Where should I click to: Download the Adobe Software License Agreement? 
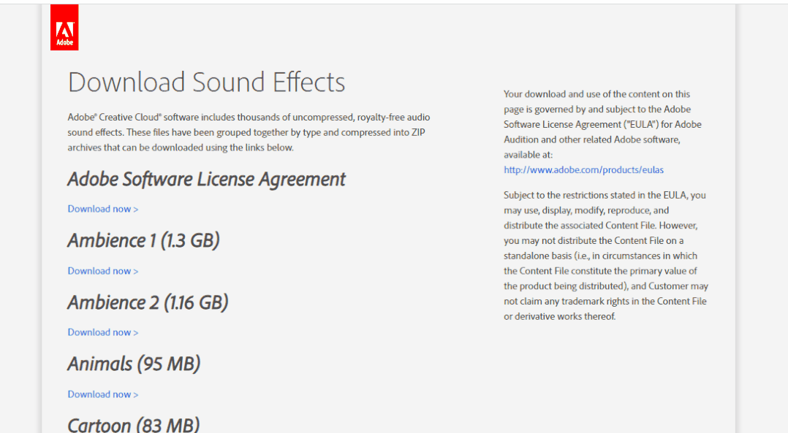(x=102, y=209)
